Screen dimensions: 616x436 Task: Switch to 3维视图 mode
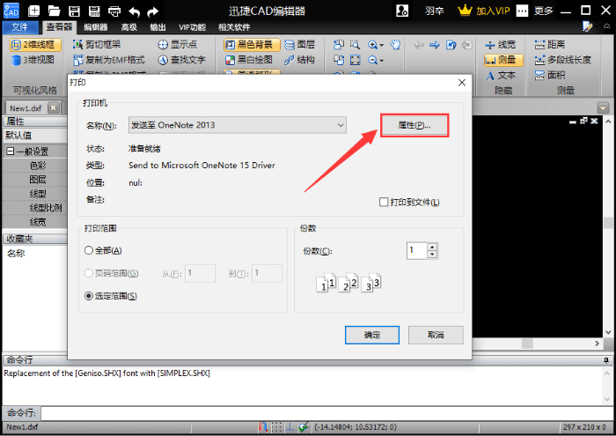[33, 60]
